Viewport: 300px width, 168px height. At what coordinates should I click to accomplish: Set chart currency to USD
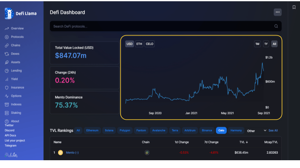coord(129,44)
